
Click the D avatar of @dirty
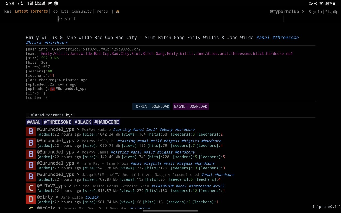coord(31,199)
